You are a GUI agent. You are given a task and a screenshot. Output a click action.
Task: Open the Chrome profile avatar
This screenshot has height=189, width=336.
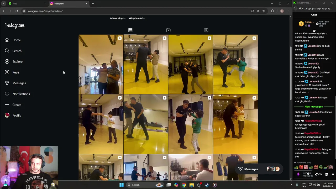coord(282,11)
